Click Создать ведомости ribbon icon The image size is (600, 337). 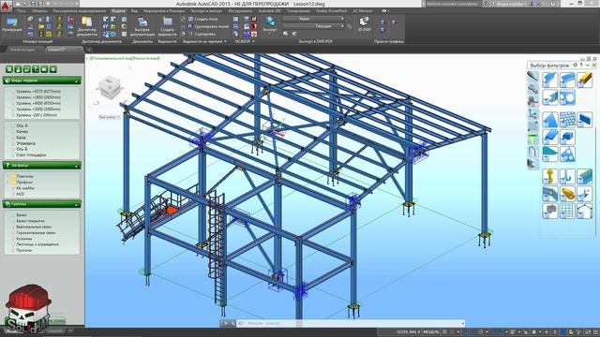coord(168,26)
